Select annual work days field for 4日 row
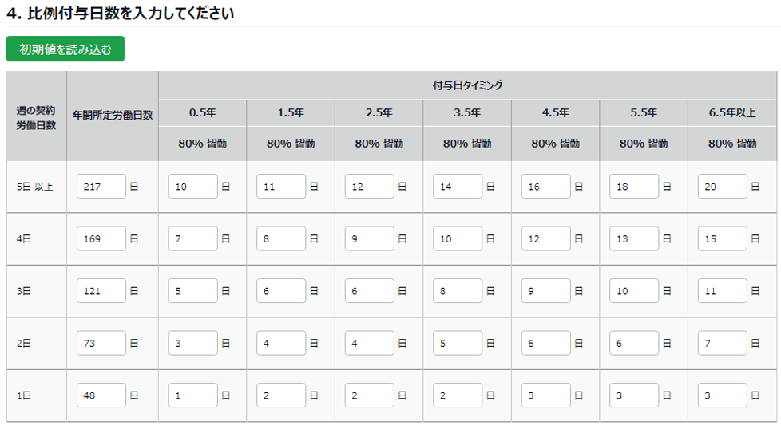 coord(101,238)
